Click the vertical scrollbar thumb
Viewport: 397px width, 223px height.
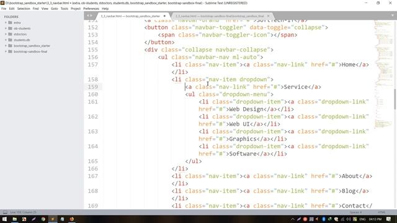pyautogui.click(x=395, y=99)
